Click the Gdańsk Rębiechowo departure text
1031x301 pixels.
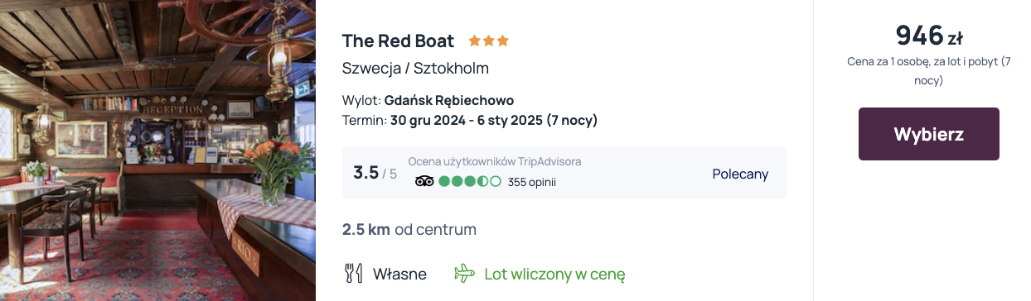click(x=449, y=100)
